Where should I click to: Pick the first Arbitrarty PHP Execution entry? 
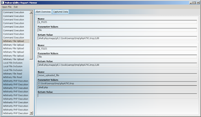pyautogui.click(x=16, y=81)
